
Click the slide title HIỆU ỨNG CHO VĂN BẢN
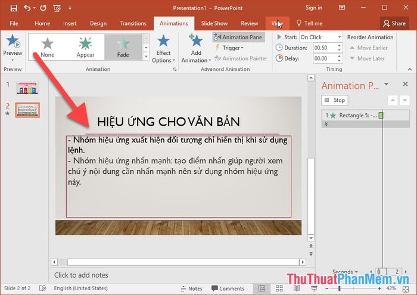[169, 122]
